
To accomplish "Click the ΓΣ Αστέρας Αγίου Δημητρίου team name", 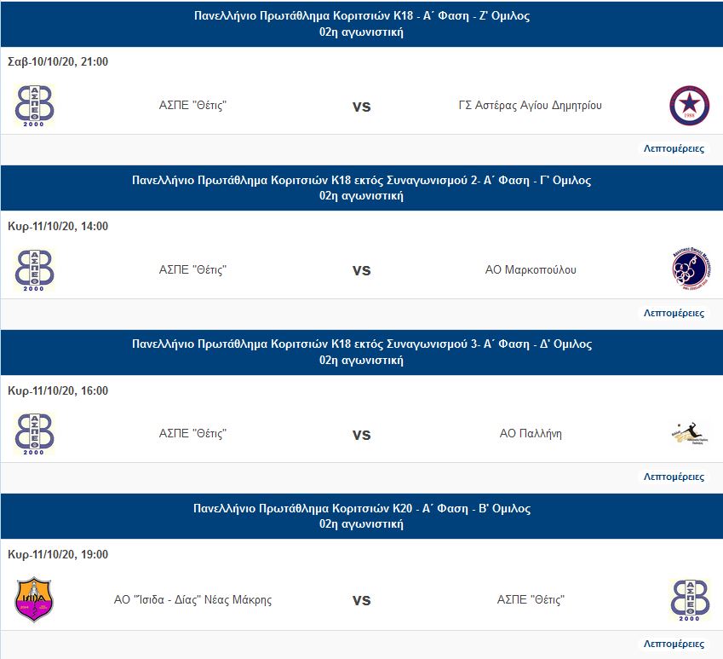I will coord(530,106).
